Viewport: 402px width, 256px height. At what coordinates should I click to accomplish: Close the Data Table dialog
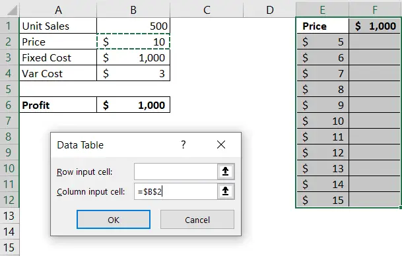tap(221, 144)
